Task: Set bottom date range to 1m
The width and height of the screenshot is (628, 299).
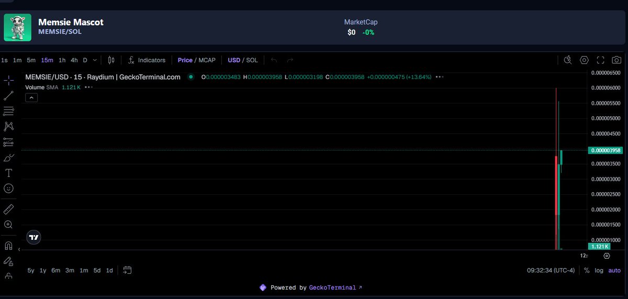Action: click(x=84, y=270)
